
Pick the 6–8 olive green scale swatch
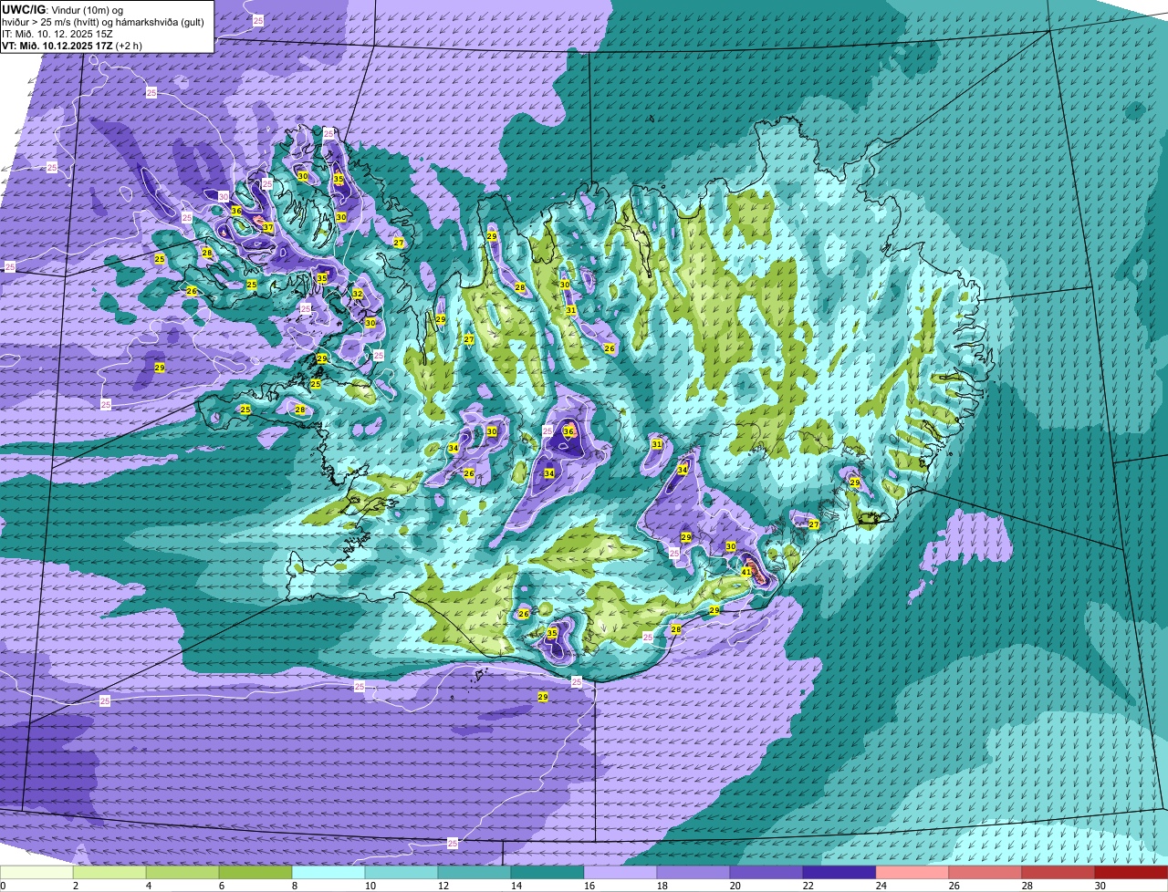(x=255, y=873)
